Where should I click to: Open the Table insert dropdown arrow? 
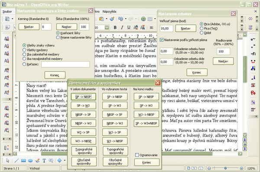click(155, 19)
